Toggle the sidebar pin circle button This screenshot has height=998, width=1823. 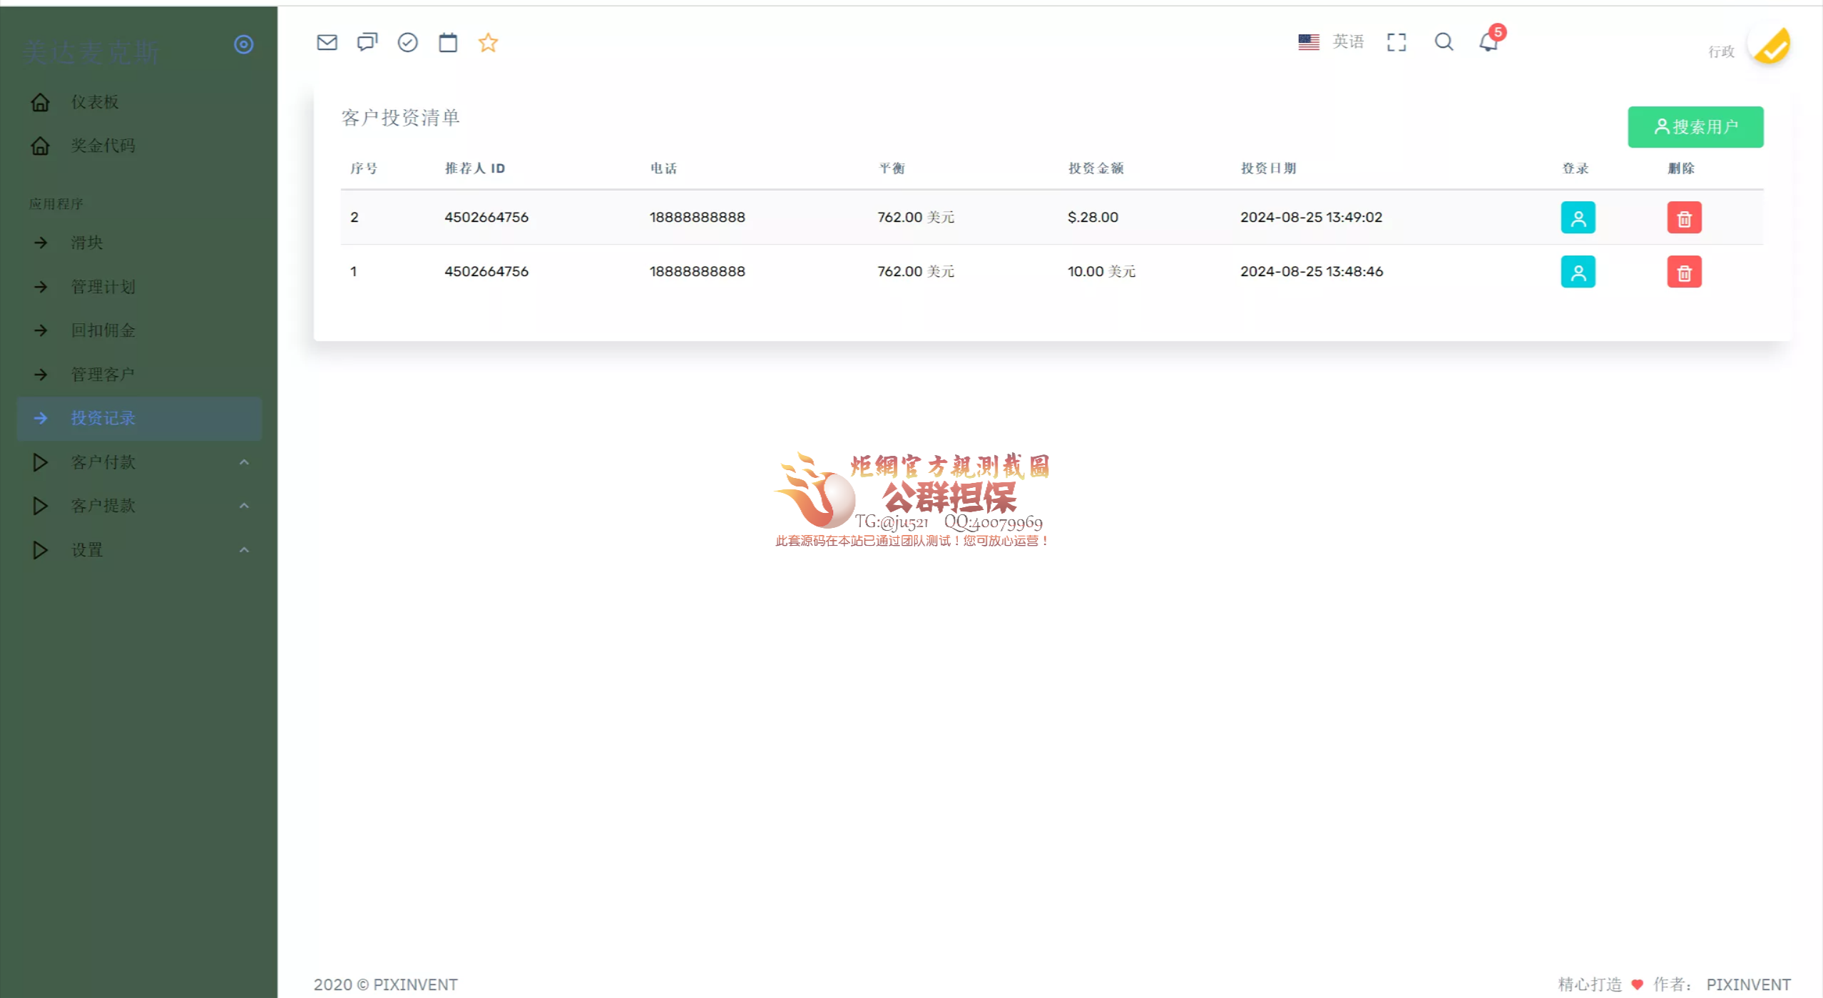244,44
